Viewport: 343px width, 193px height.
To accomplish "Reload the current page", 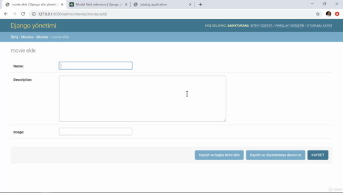I will (x=23, y=14).
